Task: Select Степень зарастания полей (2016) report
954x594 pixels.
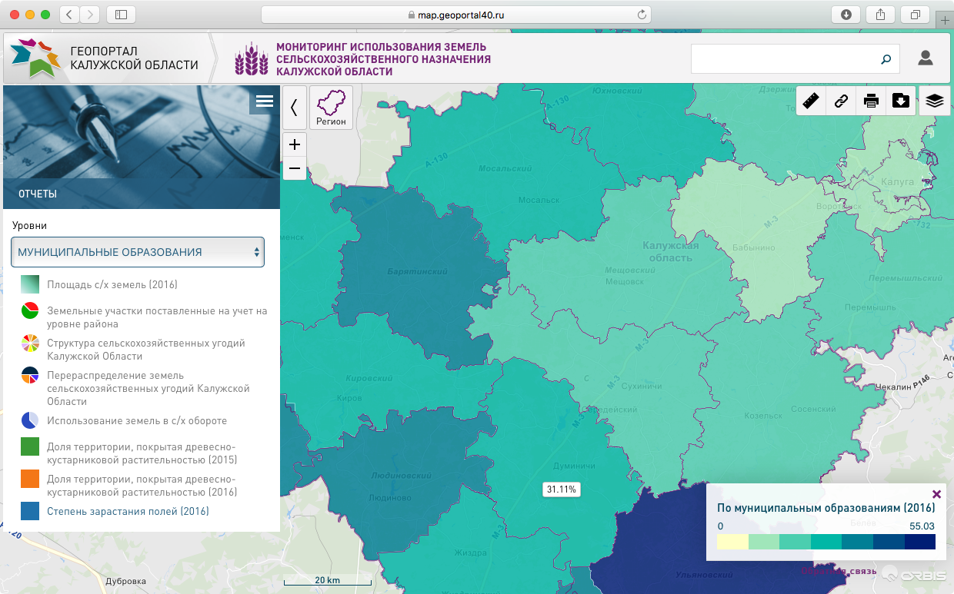Action: pos(128,511)
